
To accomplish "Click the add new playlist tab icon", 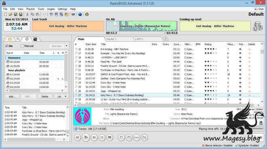I will coord(165,39).
